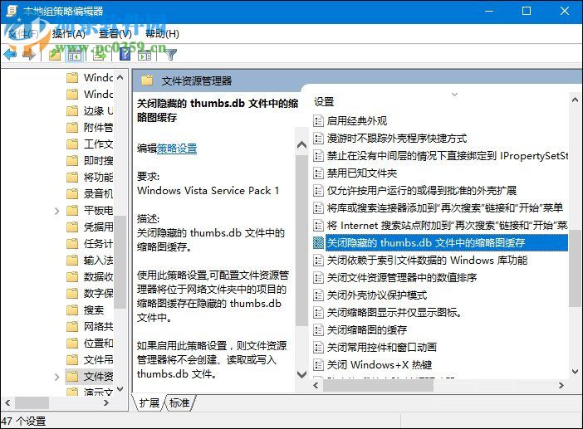Click the settings list scroll down arrow
The width and height of the screenshot is (583, 429).
575,372
